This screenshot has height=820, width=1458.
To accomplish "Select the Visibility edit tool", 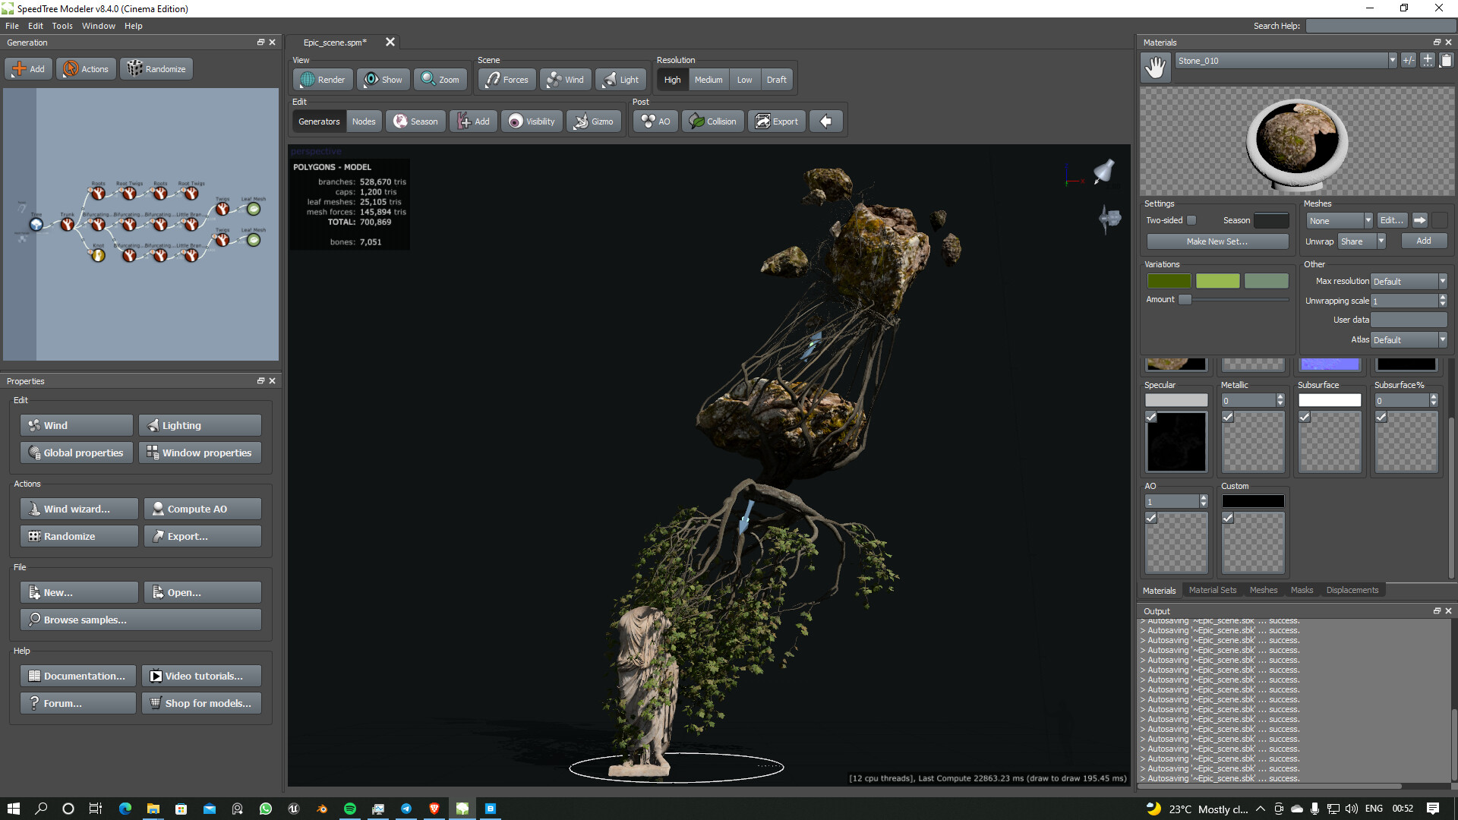I will pos(531,121).
